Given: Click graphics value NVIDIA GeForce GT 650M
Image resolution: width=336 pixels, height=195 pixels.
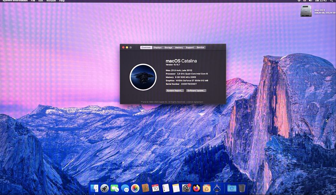Looking at the screenshot, I should (192, 80).
